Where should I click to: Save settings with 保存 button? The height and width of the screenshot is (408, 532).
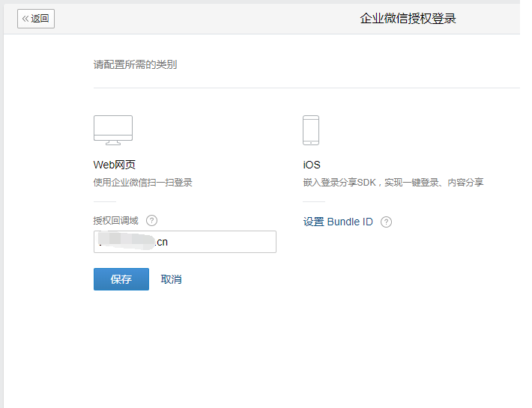tap(121, 279)
